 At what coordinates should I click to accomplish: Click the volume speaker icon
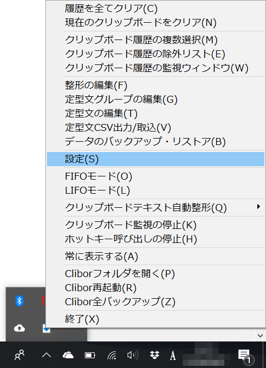(x=133, y=356)
